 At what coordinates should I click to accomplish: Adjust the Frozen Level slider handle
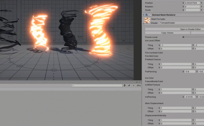pos(183,37)
